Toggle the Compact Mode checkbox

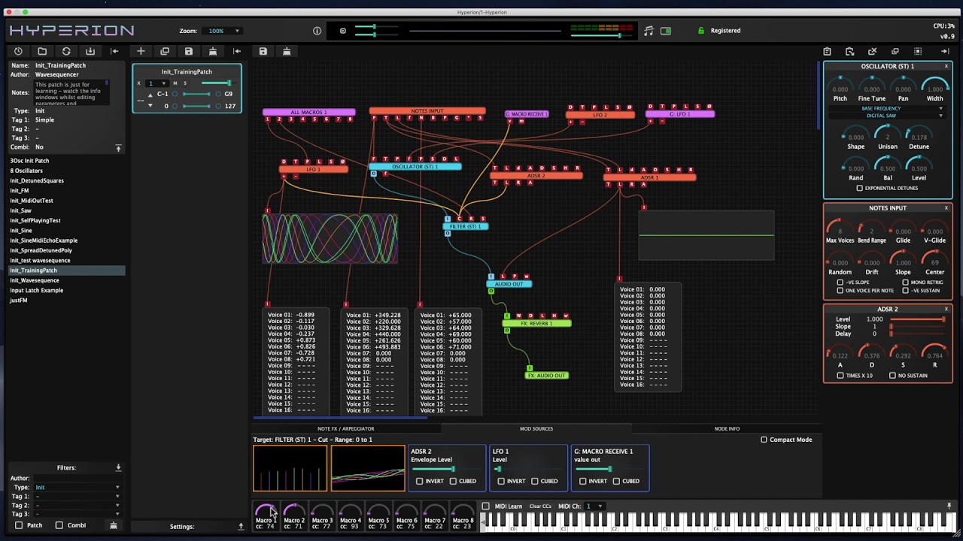click(x=764, y=440)
